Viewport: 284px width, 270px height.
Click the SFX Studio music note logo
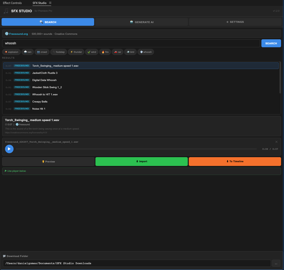coord(6,11)
